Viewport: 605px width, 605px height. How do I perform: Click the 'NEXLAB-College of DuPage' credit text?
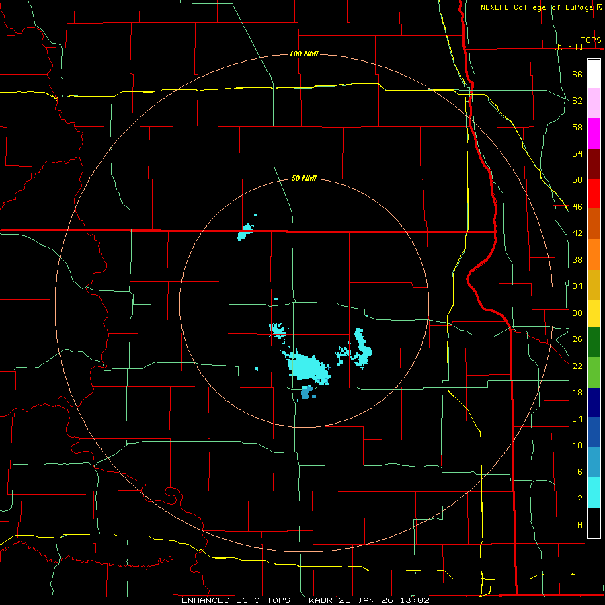point(537,7)
